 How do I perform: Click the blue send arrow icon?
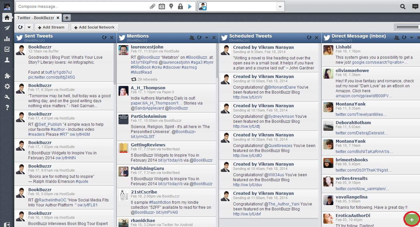(190, 6)
